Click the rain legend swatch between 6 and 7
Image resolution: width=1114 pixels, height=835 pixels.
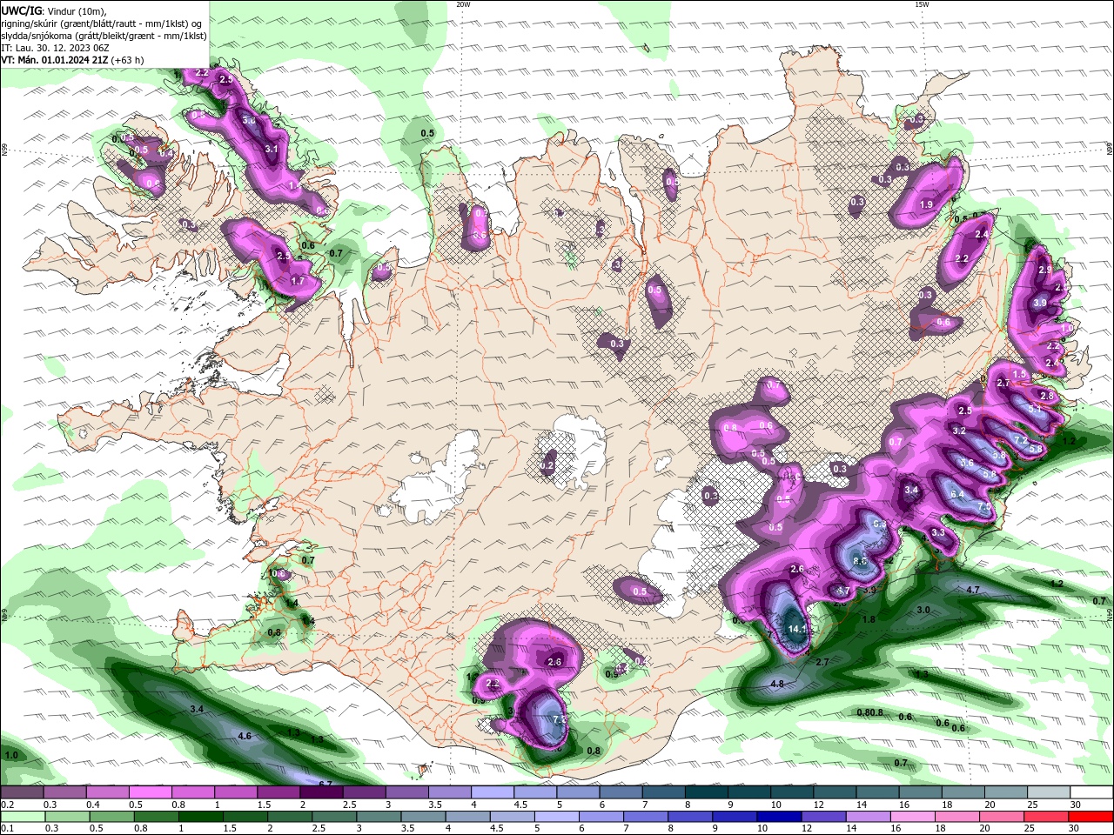601,817
